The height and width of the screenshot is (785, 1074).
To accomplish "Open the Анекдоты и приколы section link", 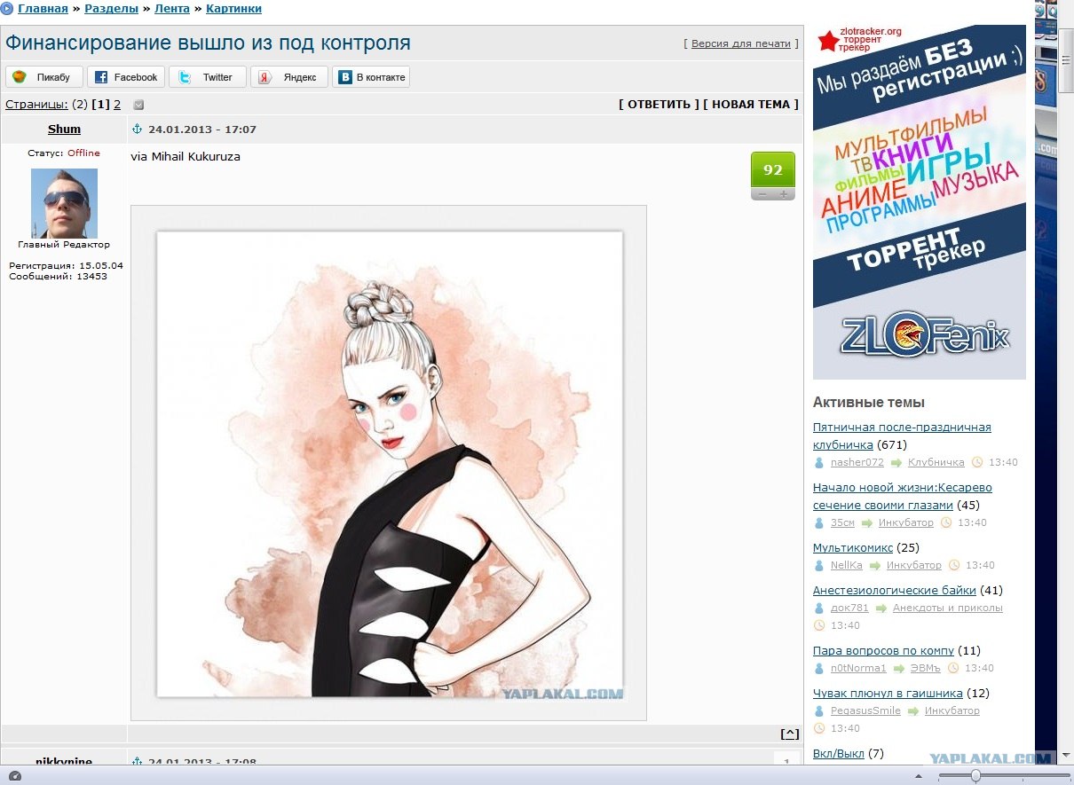I will click(x=948, y=608).
